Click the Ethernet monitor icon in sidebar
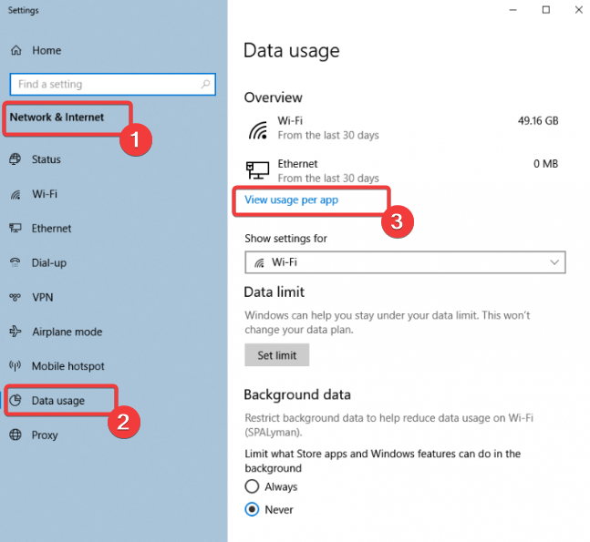590x542 pixels. 16,229
